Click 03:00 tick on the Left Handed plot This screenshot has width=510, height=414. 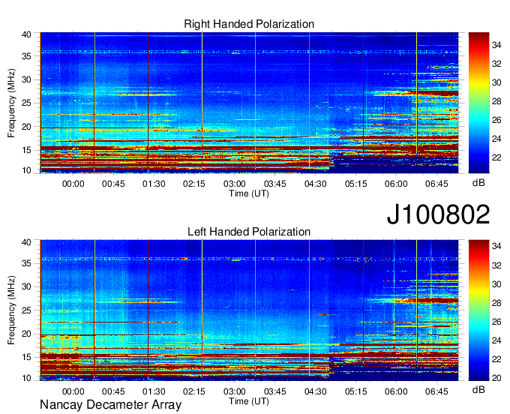pos(235,391)
